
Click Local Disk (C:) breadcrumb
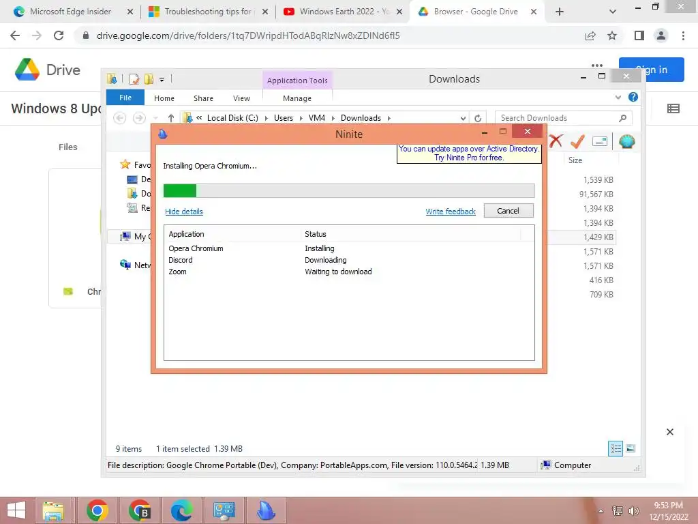tap(232, 118)
